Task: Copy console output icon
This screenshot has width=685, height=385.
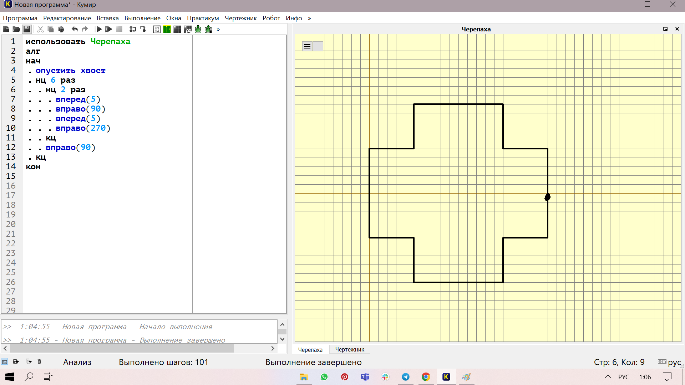Action: pyautogui.click(x=29, y=362)
